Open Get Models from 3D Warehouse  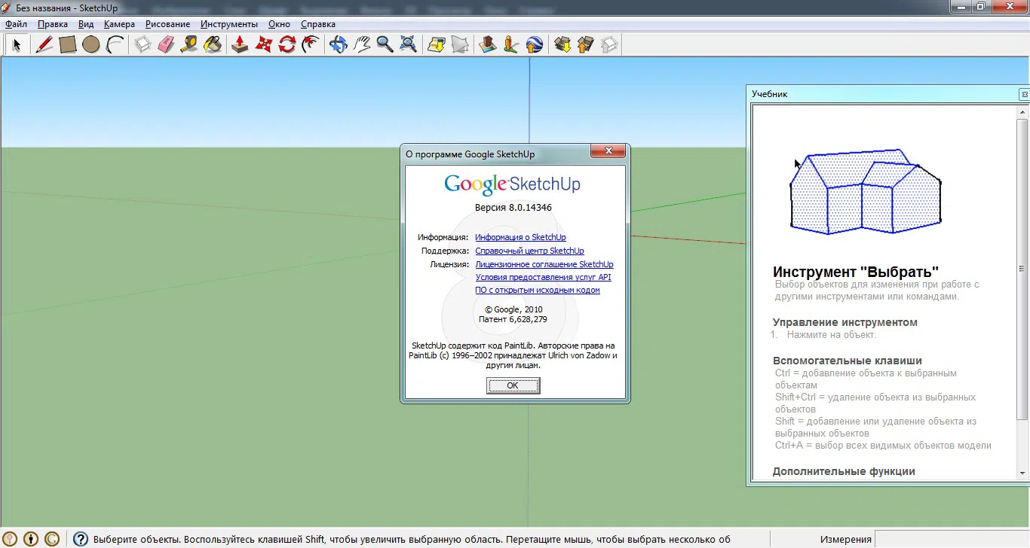coord(561,44)
